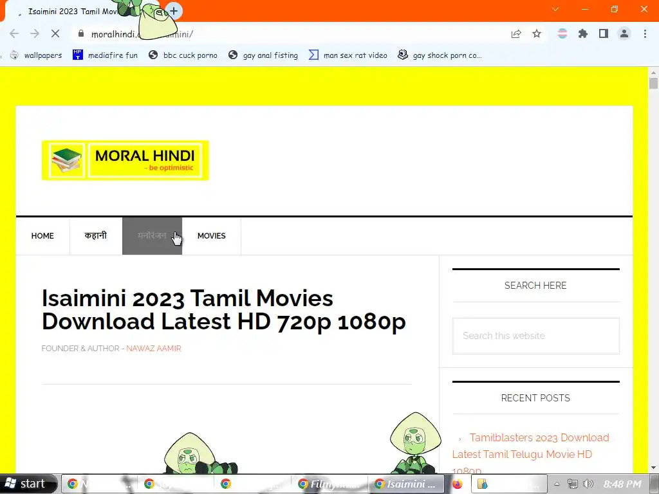Click scrollbar down arrow

point(653,468)
